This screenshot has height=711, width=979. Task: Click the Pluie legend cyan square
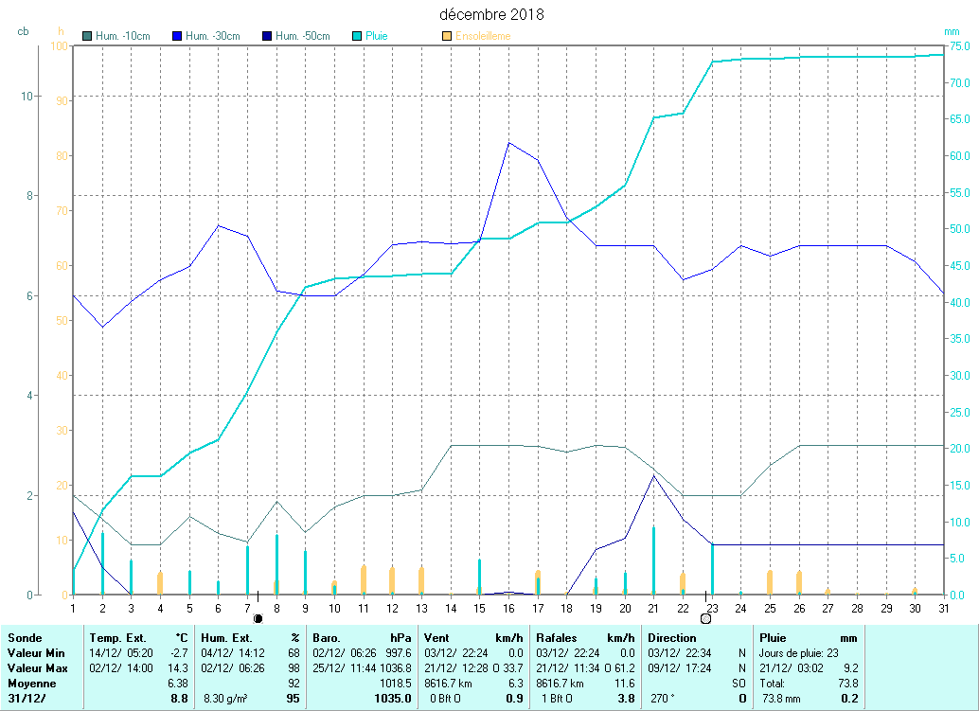pyautogui.click(x=357, y=37)
